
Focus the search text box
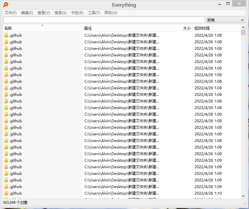coord(104,20)
